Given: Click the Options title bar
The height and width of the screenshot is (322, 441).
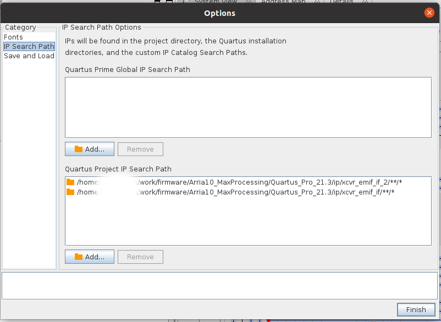Looking at the screenshot, I should pyautogui.click(x=219, y=13).
